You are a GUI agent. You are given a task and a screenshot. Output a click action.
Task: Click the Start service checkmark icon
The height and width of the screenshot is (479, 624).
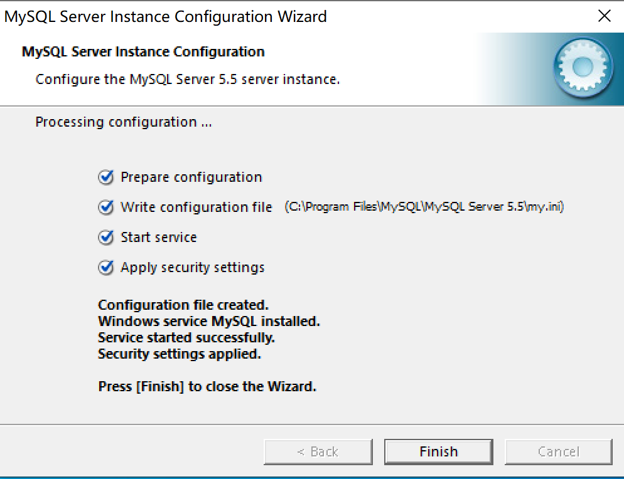tap(106, 238)
